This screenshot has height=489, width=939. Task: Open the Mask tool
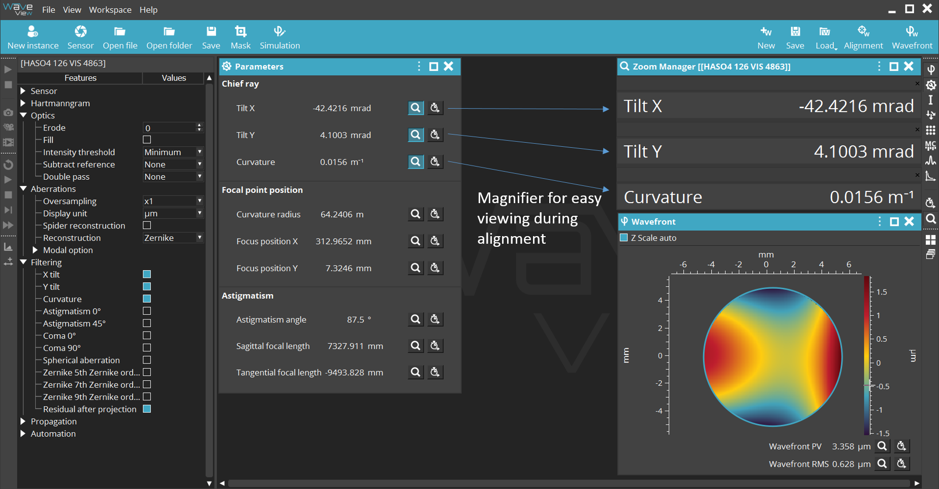pyautogui.click(x=240, y=38)
